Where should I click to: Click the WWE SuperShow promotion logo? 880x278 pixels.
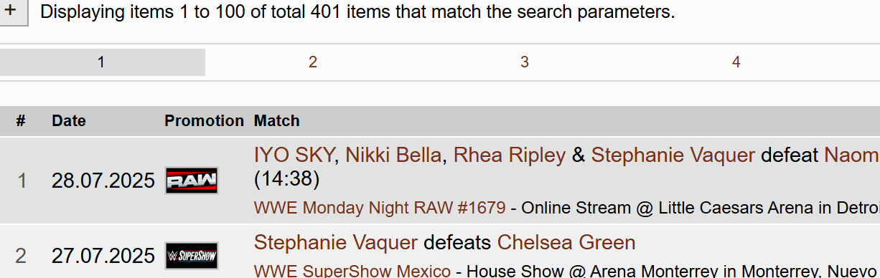point(192,256)
